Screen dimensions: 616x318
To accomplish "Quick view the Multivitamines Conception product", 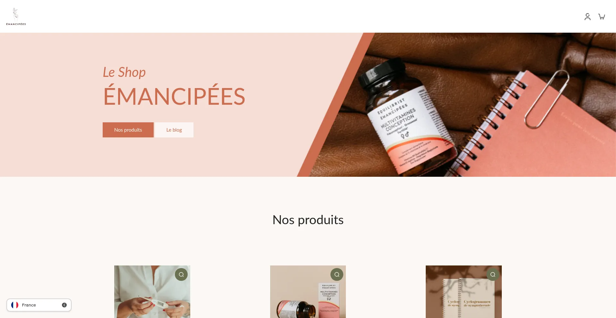I will (337, 274).
